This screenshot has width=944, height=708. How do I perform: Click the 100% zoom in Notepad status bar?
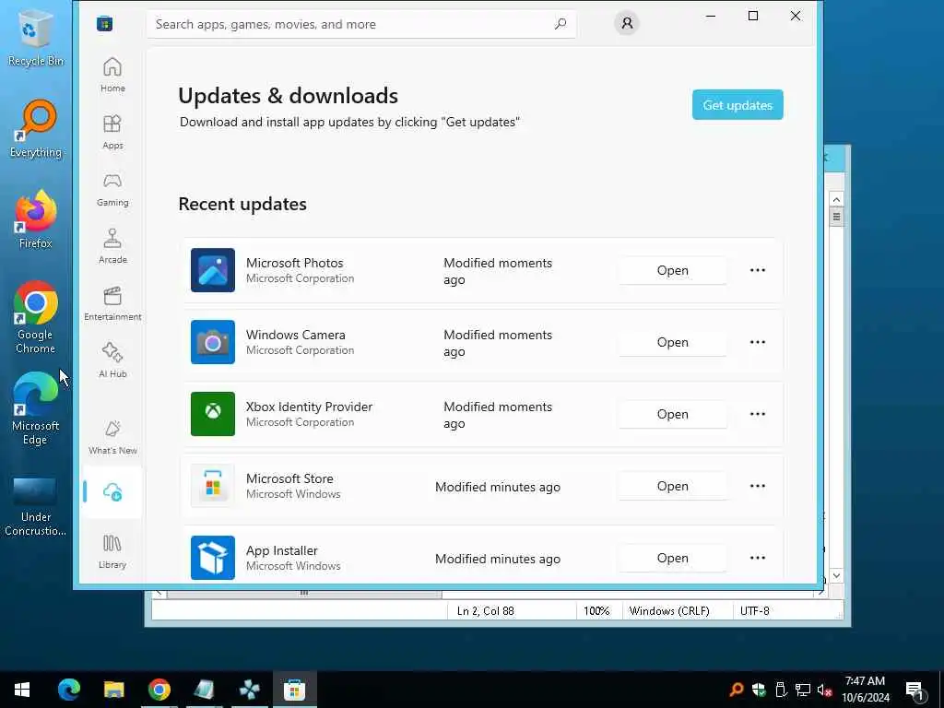(x=596, y=610)
